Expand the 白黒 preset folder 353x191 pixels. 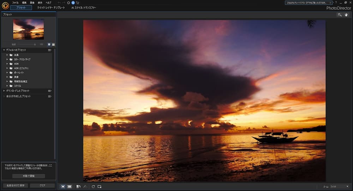[x=7, y=55]
